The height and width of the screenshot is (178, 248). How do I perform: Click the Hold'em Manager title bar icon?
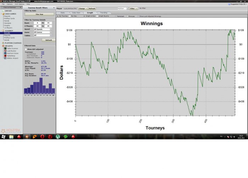click(x=1, y=1)
